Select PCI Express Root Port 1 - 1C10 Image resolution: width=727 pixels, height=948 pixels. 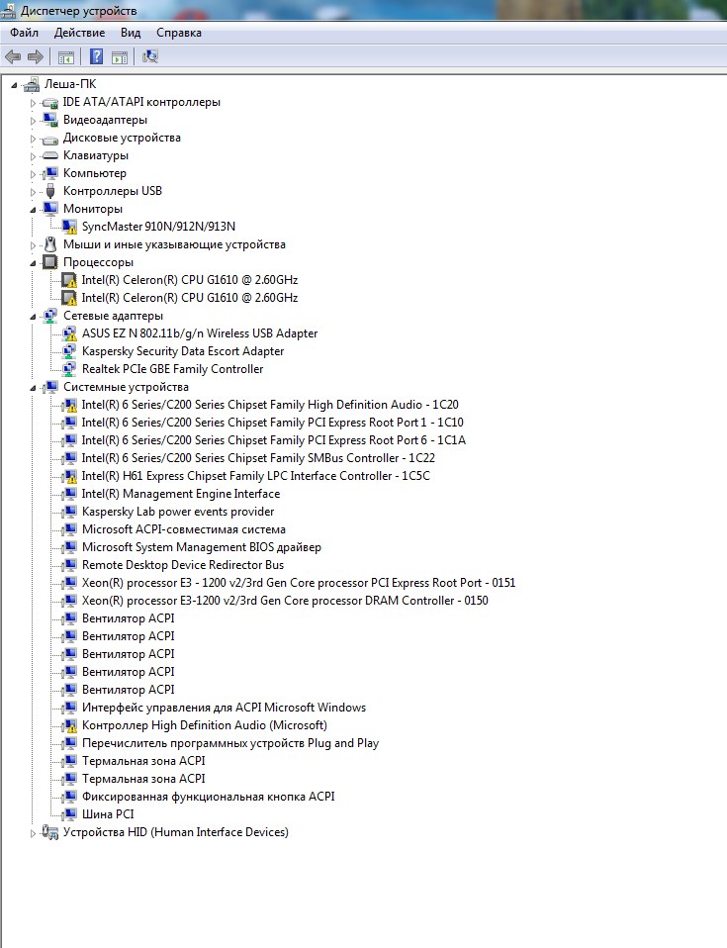(x=273, y=423)
